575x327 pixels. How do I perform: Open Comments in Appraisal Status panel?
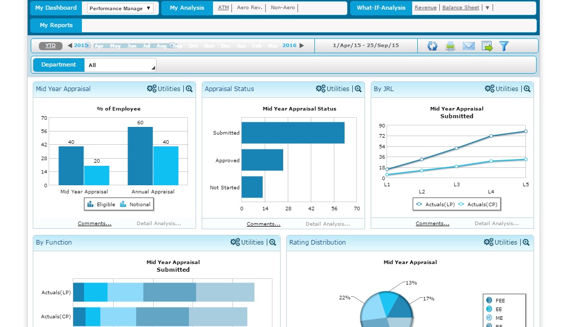[263, 224]
